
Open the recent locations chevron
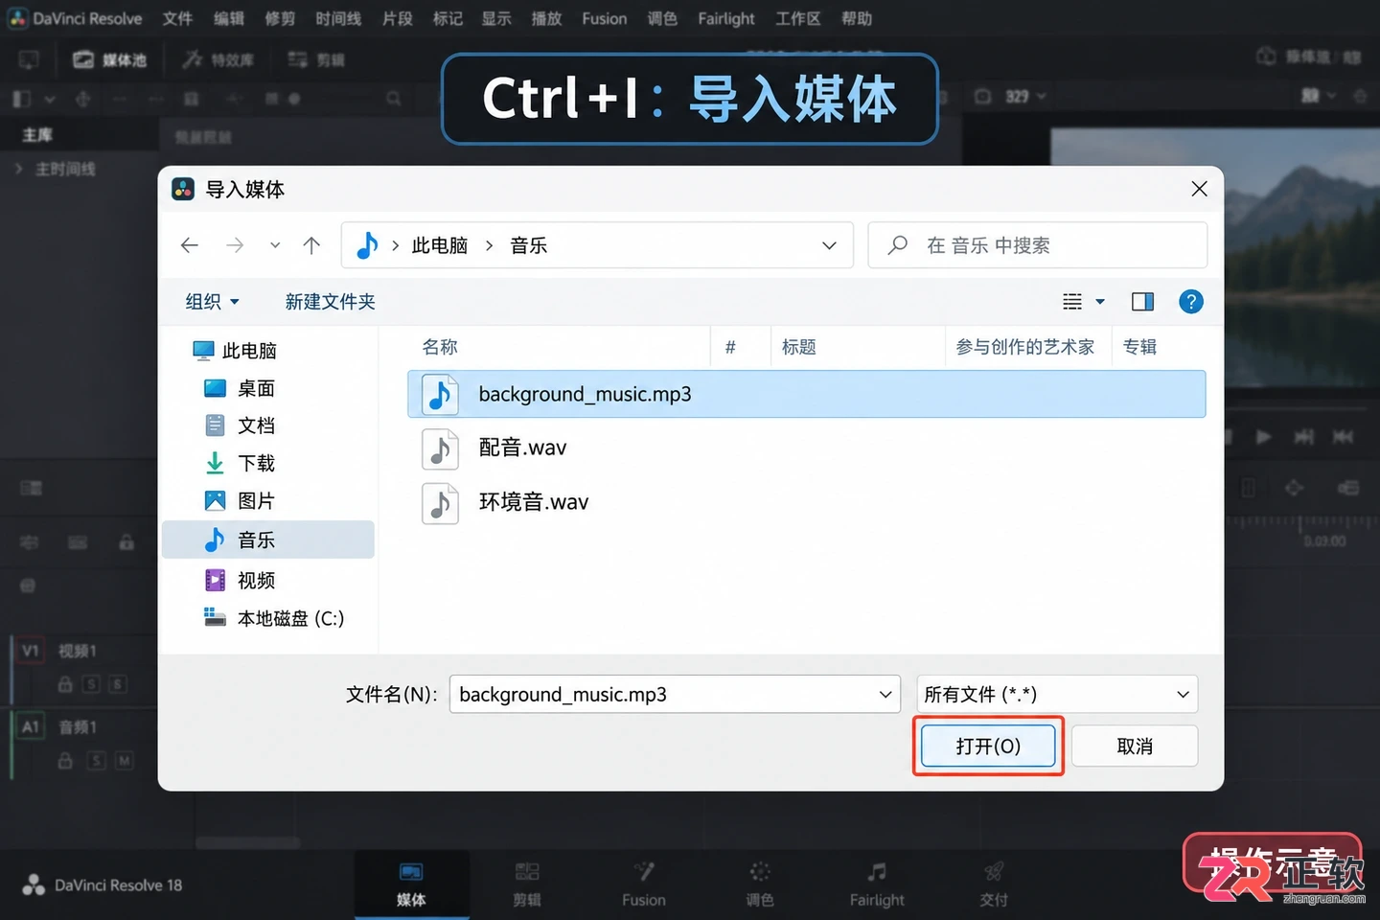275,245
